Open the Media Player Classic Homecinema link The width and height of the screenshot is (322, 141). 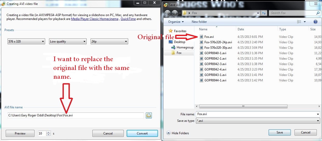(x=95, y=19)
